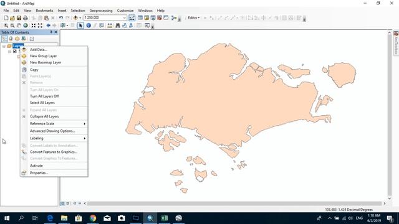The height and width of the screenshot is (224, 399).
Task: Click the Full Extent globe icon
Action: 26,26
